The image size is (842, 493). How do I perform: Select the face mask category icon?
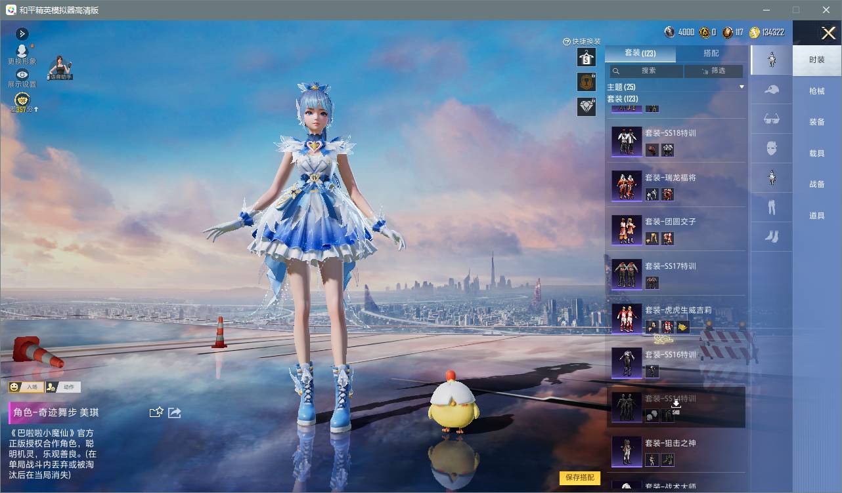coord(772,148)
